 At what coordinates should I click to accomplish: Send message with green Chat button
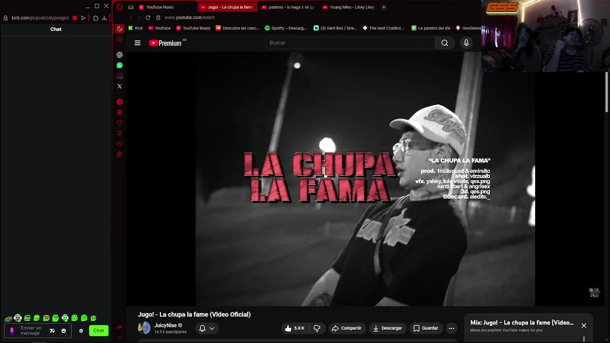(x=99, y=331)
